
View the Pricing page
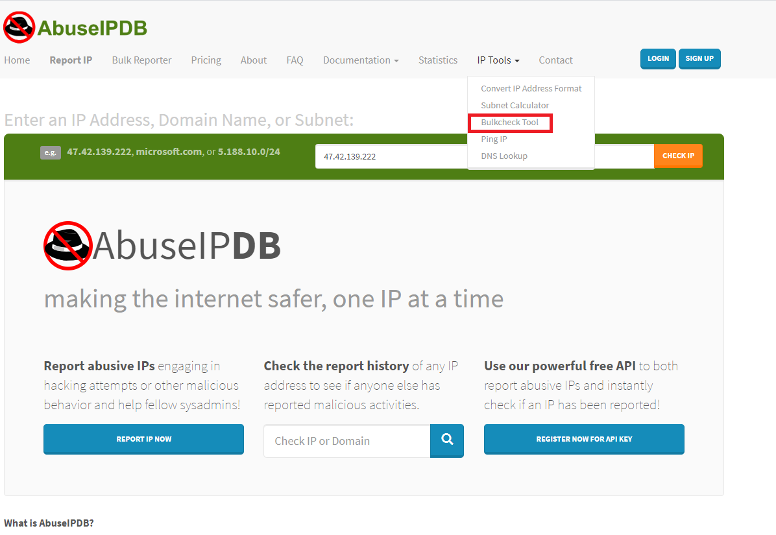[x=206, y=60]
